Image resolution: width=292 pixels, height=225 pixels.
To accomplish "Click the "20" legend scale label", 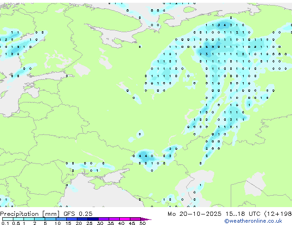I will tap(79, 223).
